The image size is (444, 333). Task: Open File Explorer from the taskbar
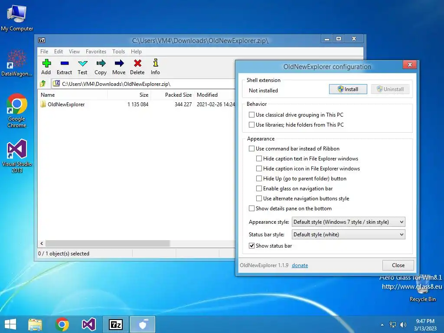click(35, 324)
